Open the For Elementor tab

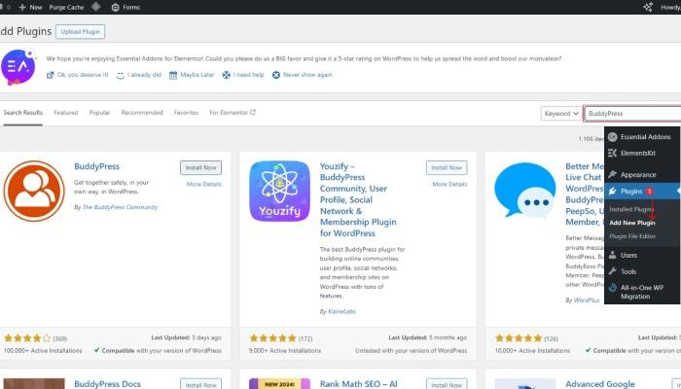pos(233,113)
